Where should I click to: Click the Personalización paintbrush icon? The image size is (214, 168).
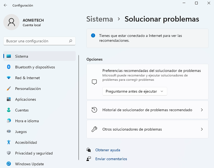point(9,89)
